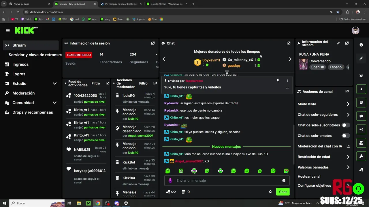Click the info icon in the right sidebar
The width and height of the screenshot is (369, 207).
pos(361,45)
